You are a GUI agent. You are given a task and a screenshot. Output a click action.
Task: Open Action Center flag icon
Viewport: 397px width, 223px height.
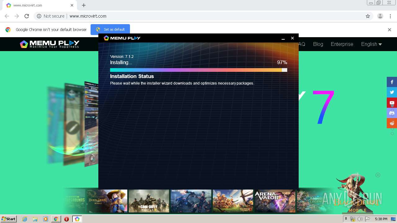[x=368, y=219]
